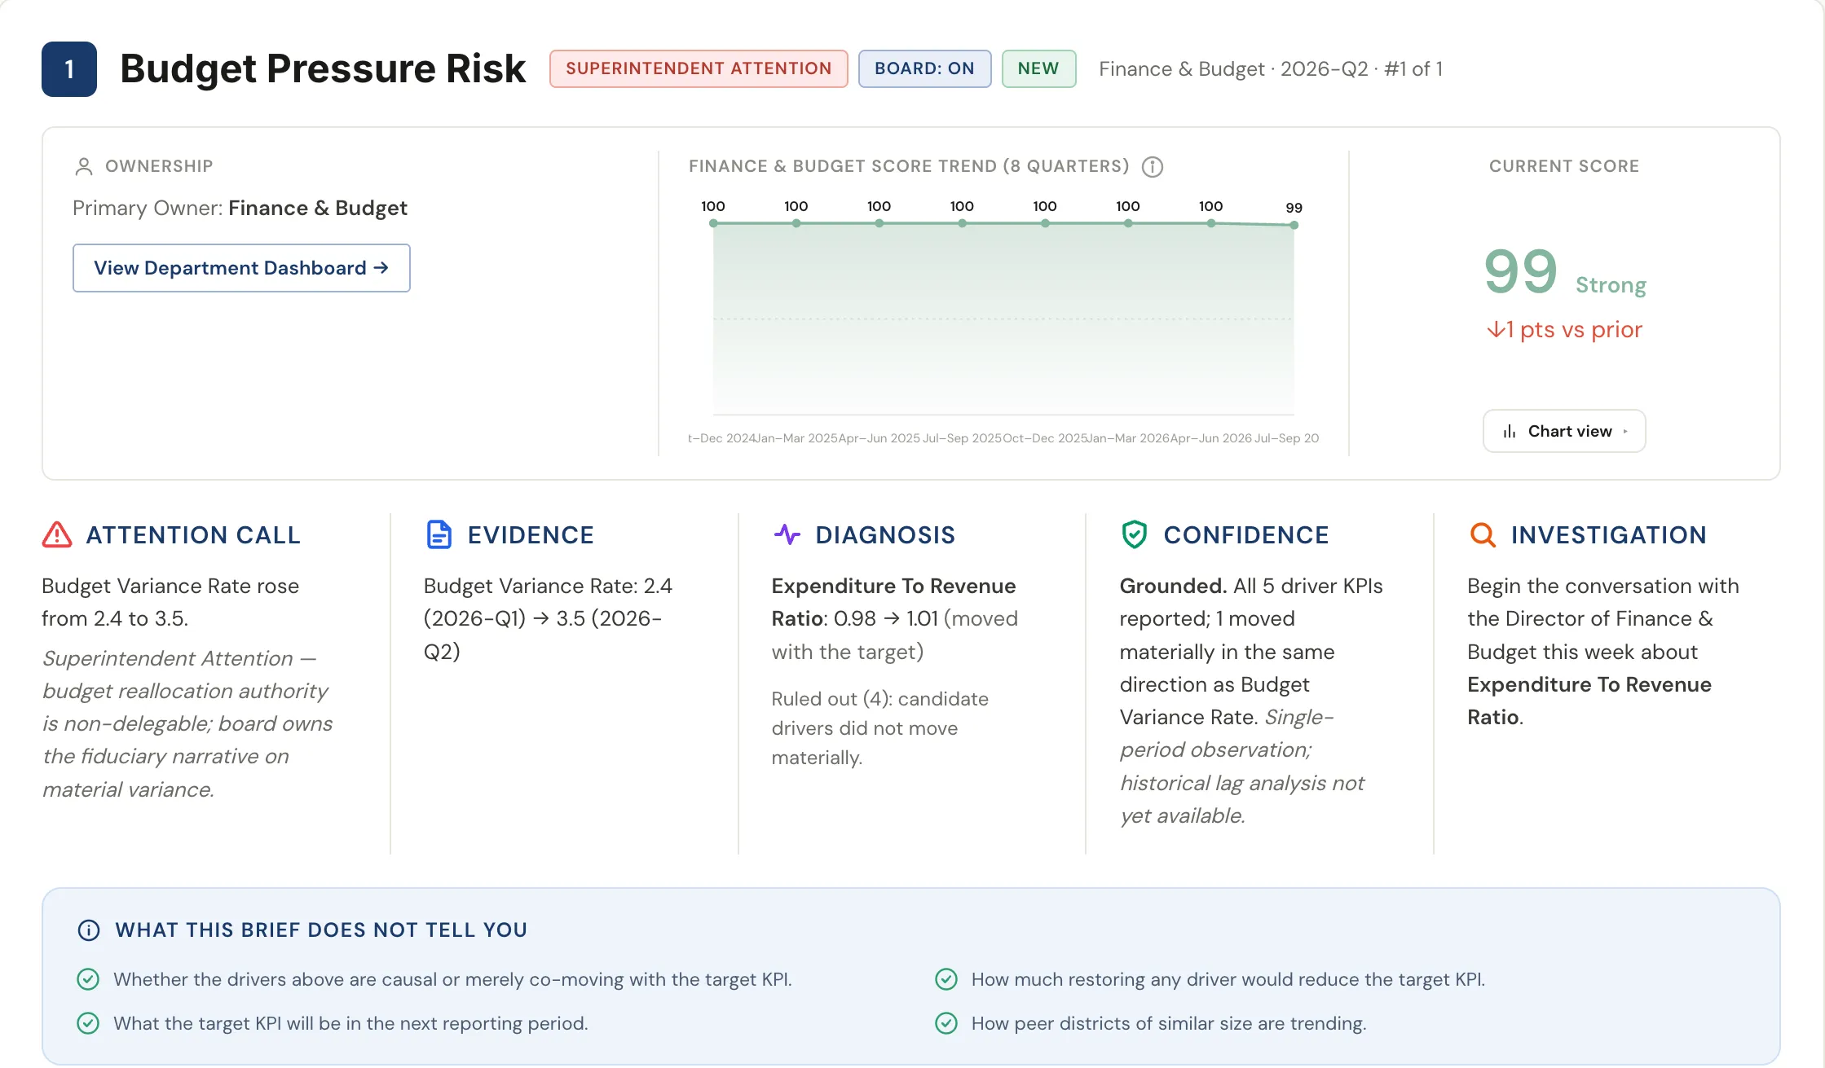
Task: Click the info icon next to Score Trend heading
Action: tap(1152, 167)
